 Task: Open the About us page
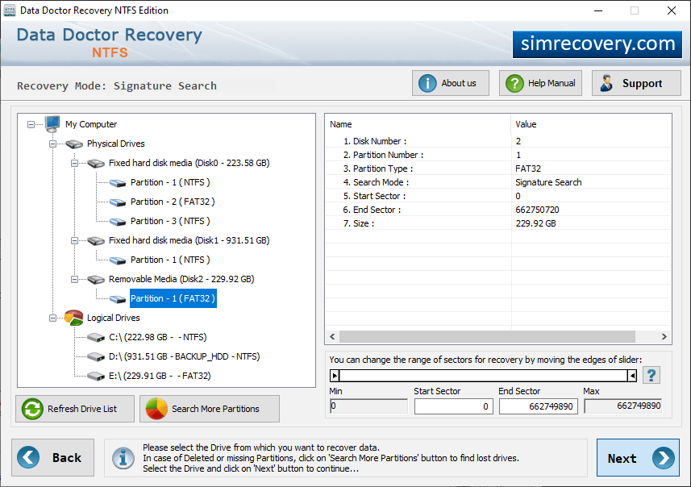[x=451, y=83]
